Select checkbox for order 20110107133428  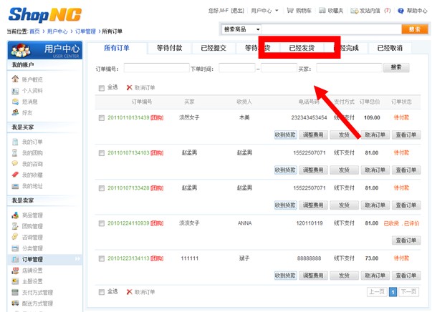102,188
